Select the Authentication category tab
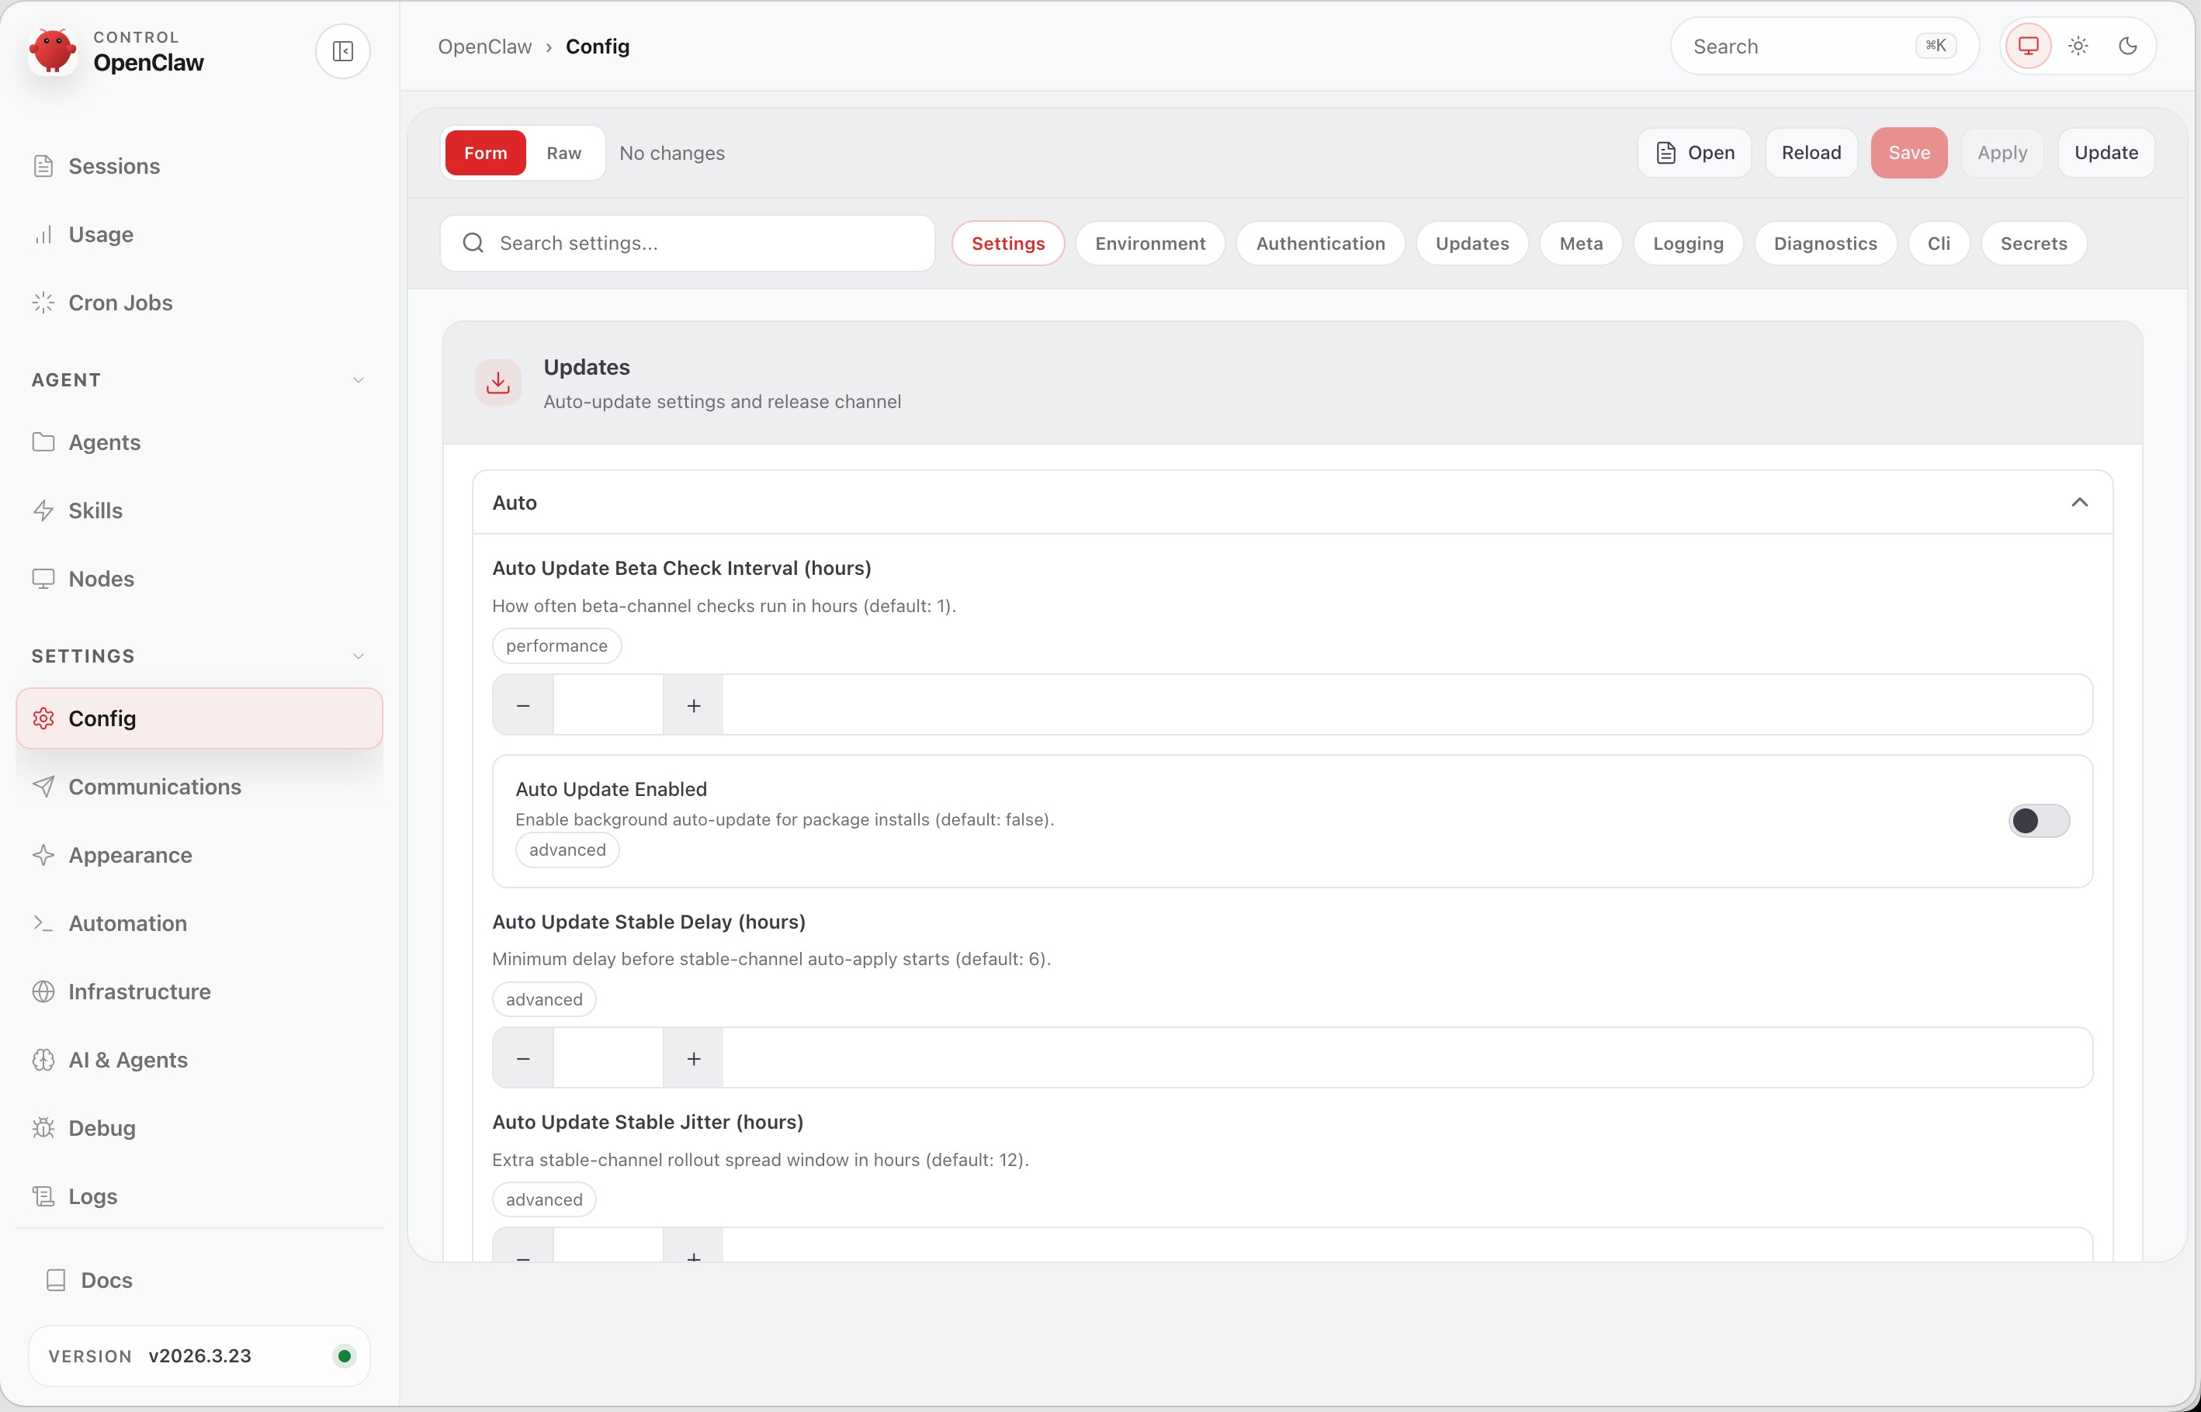2201x1412 pixels. coord(1321,243)
